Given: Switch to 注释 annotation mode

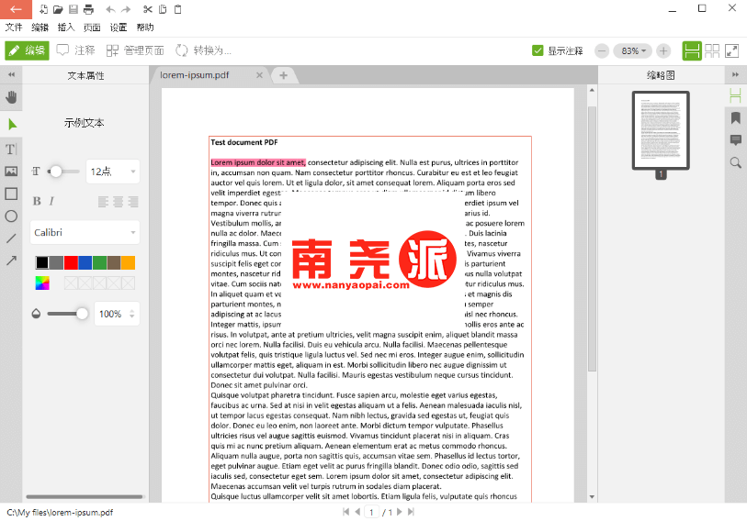Looking at the screenshot, I should (75, 50).
